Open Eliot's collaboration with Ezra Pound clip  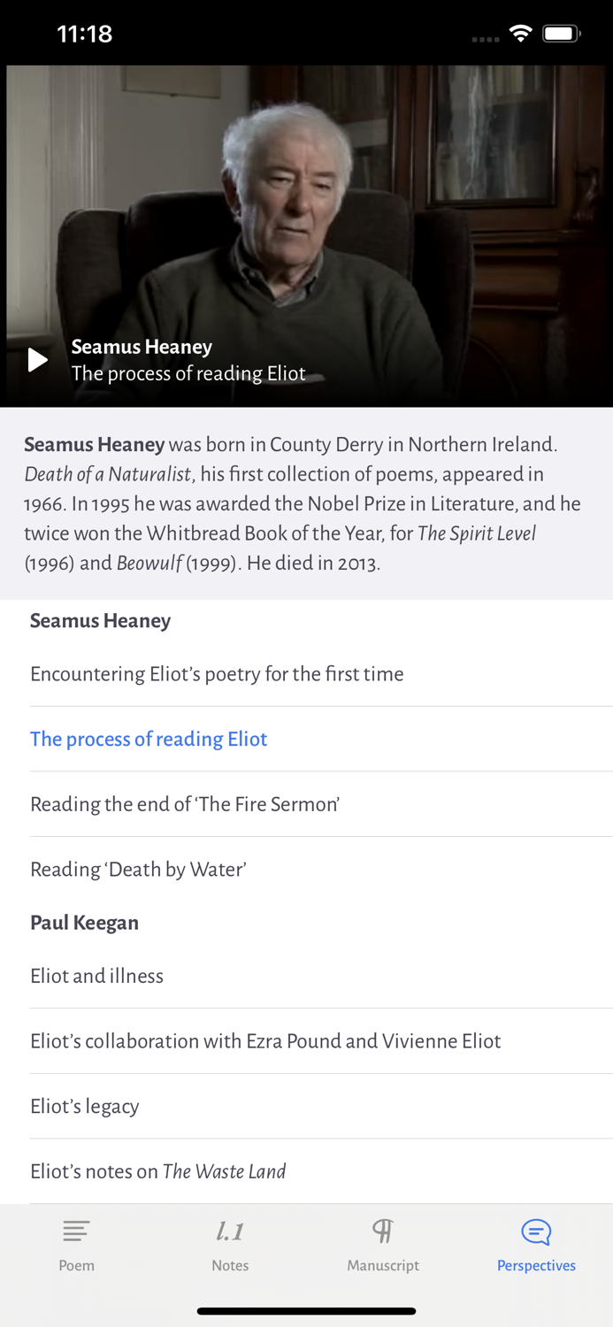pyautogui.click(x=265, y=1041)
